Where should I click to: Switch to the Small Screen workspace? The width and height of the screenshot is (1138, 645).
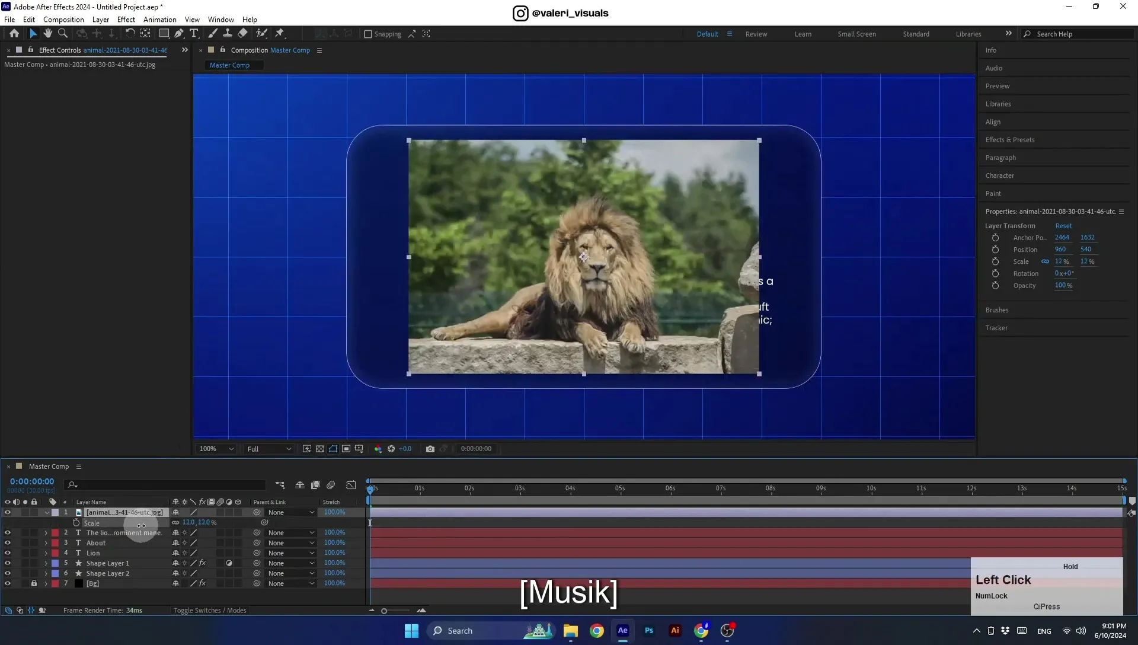coord(856,34)
